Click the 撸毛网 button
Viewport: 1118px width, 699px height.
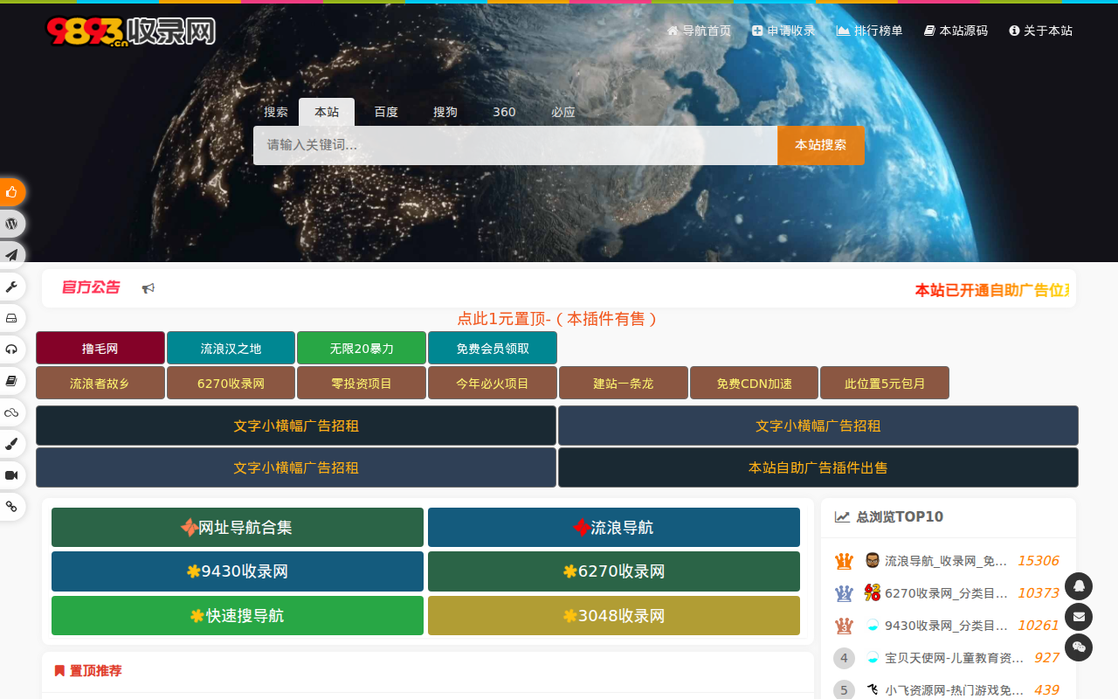pos(100,348)
